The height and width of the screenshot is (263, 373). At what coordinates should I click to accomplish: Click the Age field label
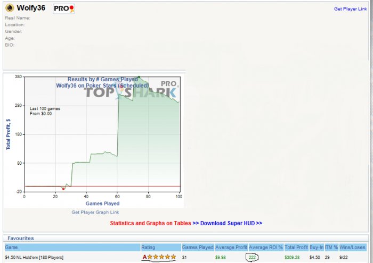click(10, 38)
